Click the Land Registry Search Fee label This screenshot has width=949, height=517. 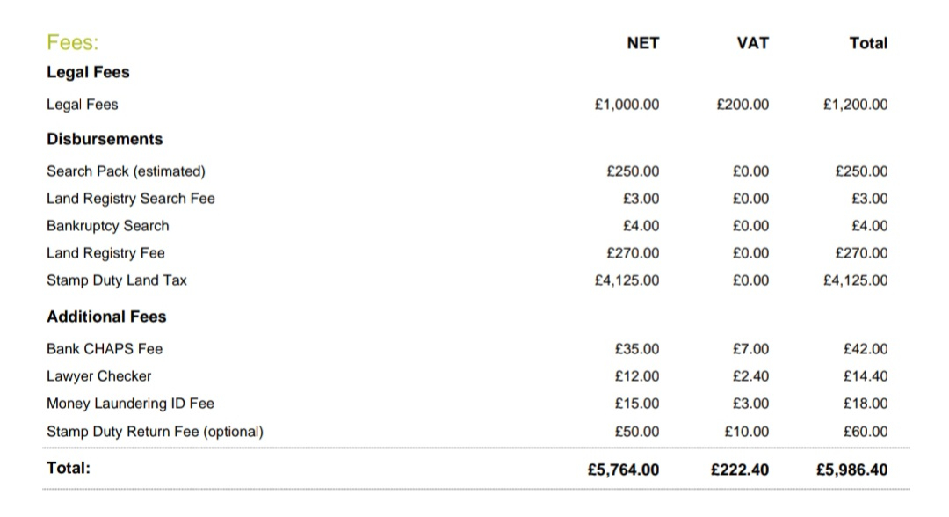point(131,199)
